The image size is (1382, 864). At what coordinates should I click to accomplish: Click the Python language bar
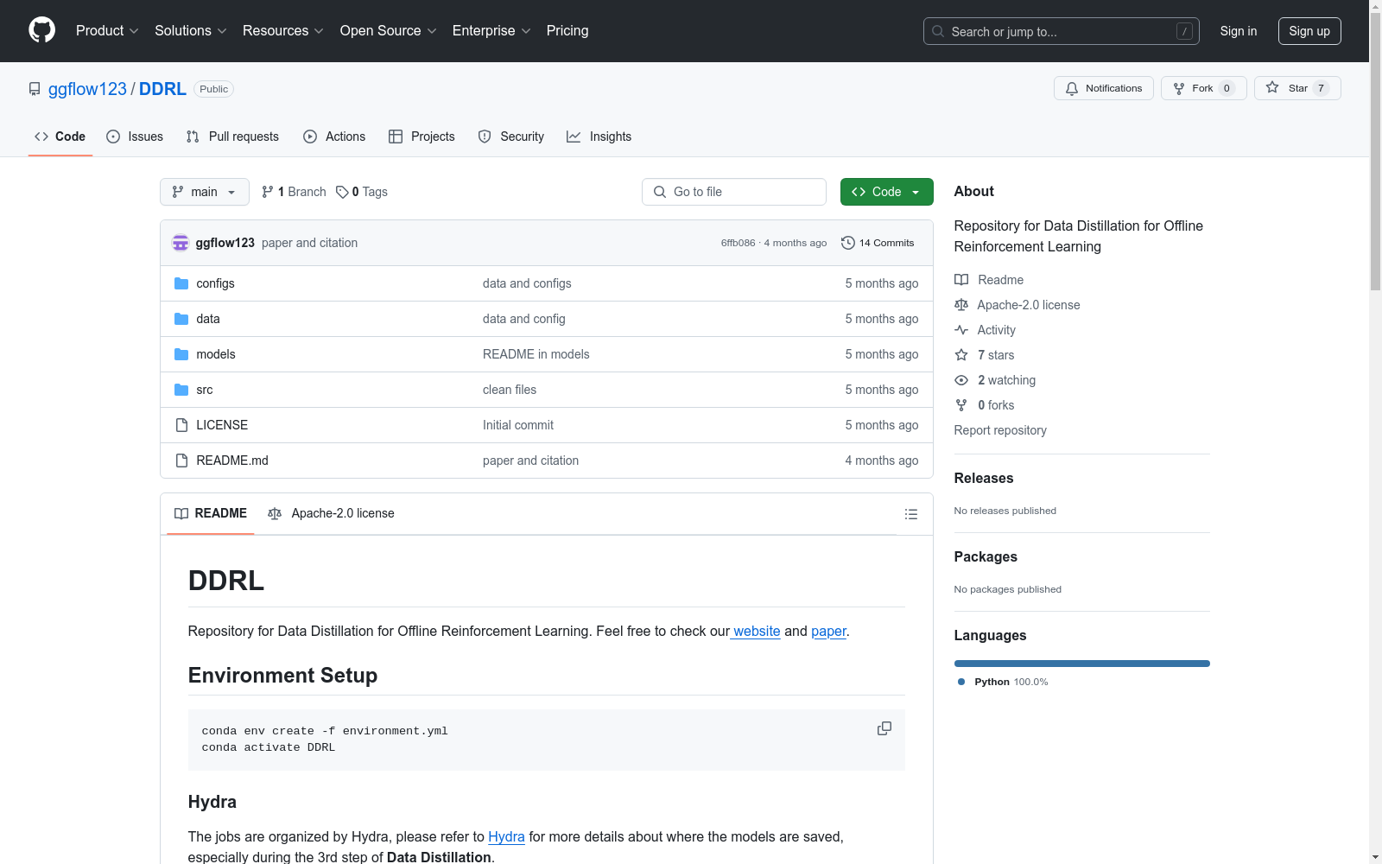tap(1082, 664)
